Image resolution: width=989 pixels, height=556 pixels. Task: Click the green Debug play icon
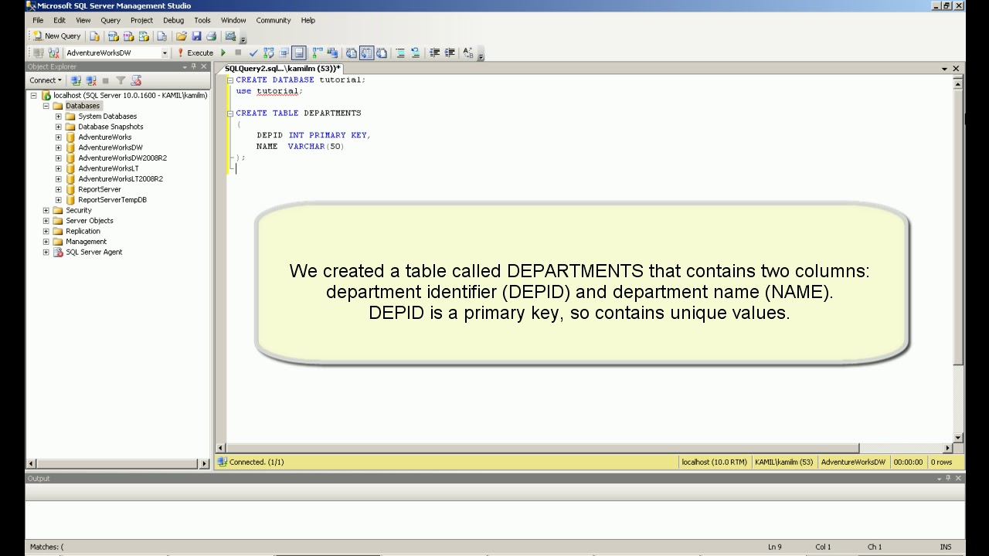pos(223,53)
